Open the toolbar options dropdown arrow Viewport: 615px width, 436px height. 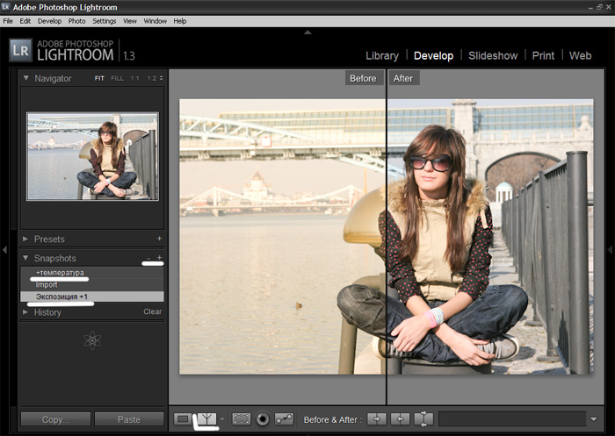tap(595, 419)
